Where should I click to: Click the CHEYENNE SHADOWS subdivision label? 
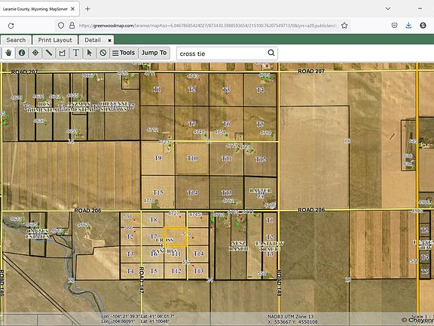tap(114, 106)
